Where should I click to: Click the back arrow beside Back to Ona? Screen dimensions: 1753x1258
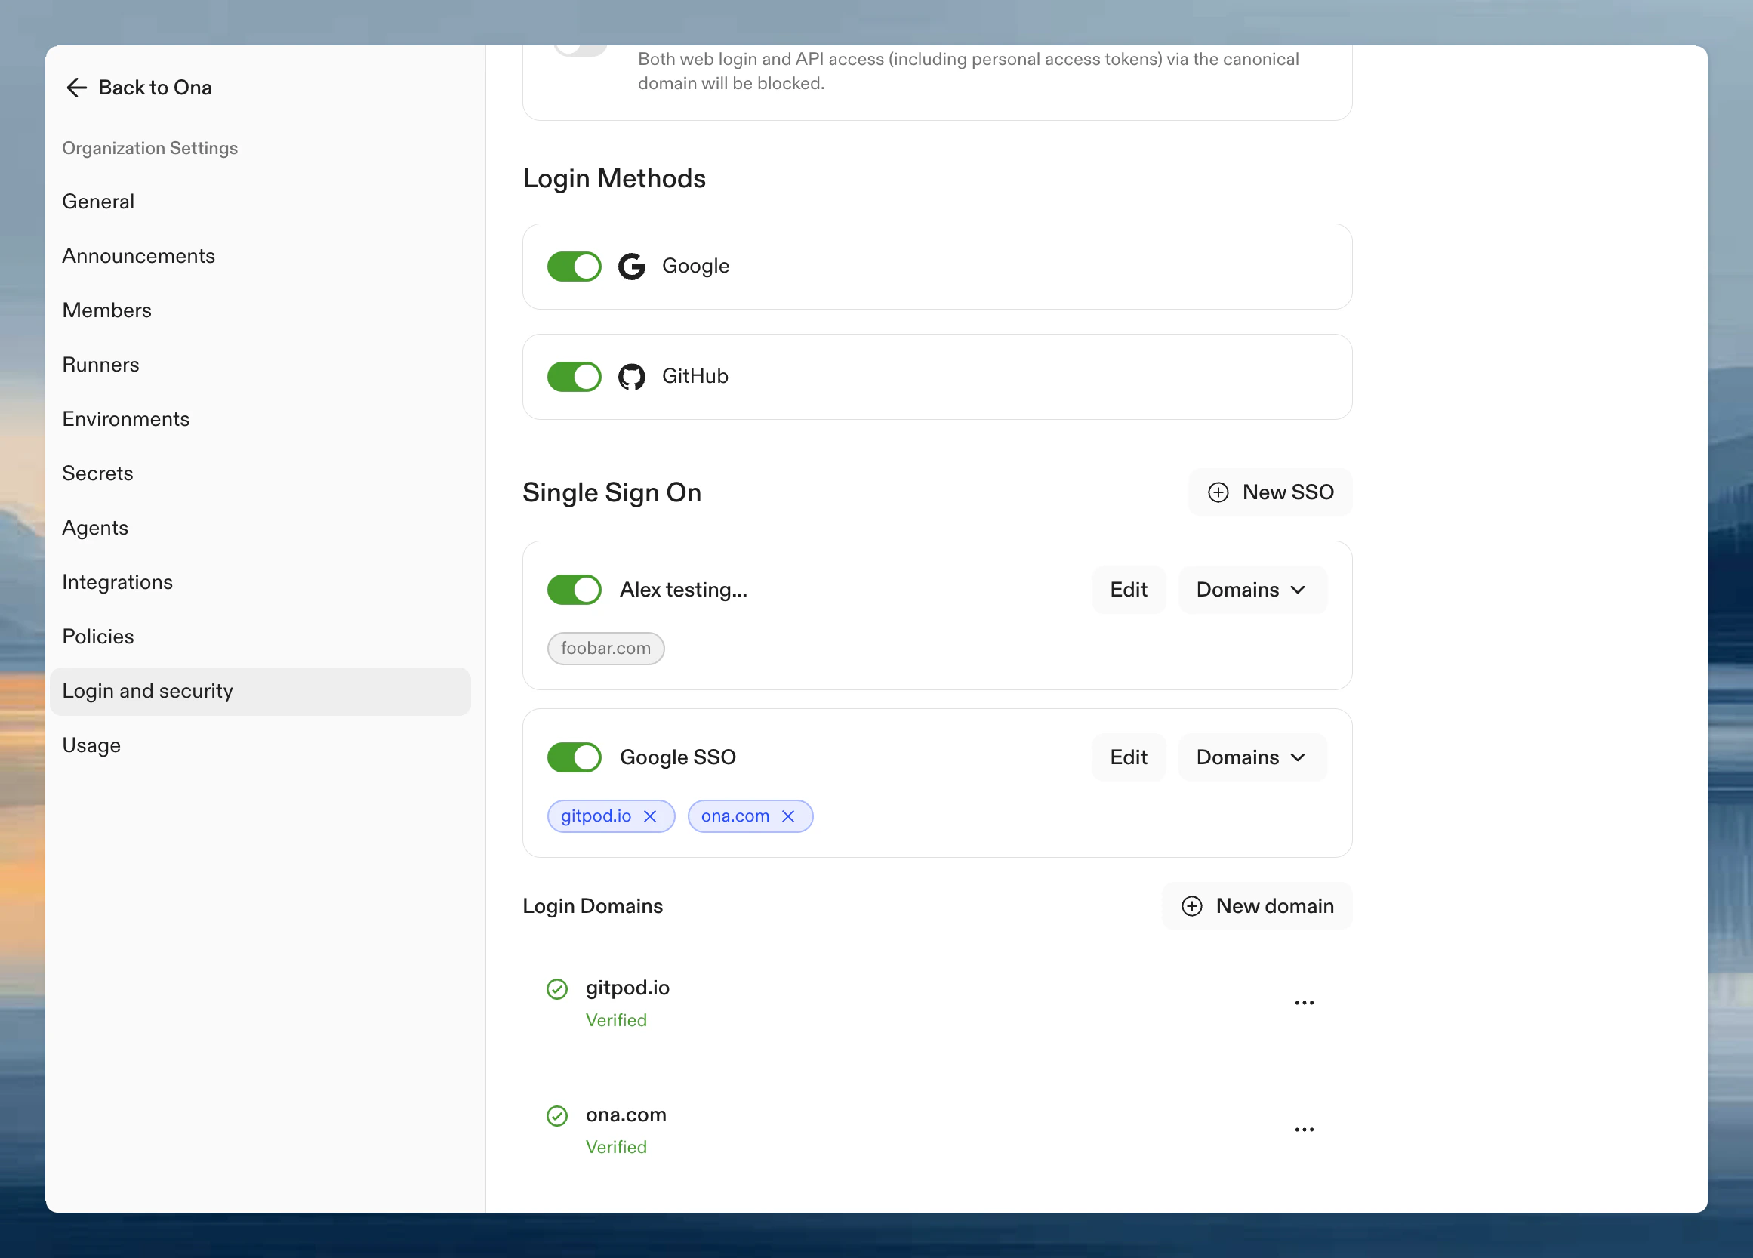tap(76, 88)
